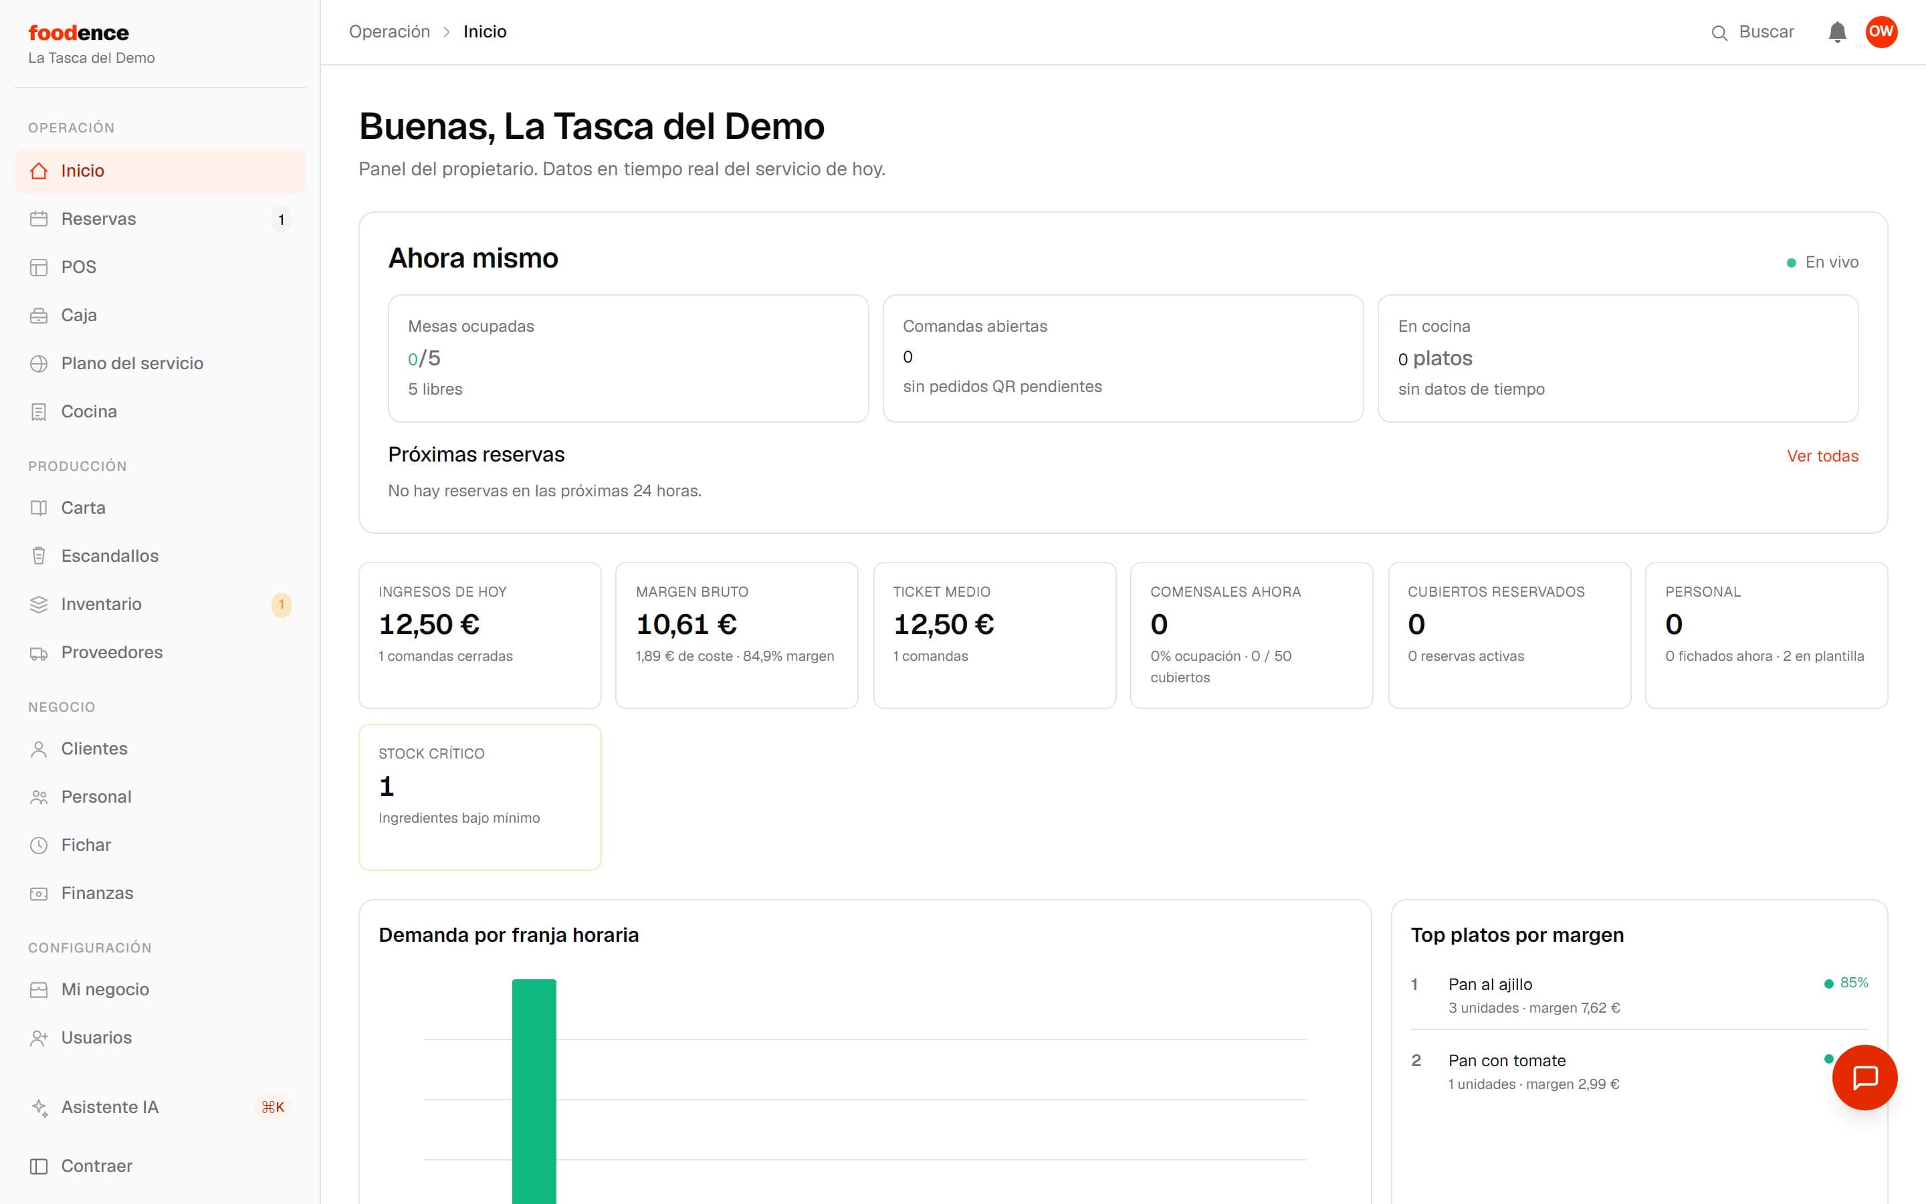The height and width of the screenshot is (1204, 1926).
Task: Open notifications with the bell icon
Action: 1837,32
